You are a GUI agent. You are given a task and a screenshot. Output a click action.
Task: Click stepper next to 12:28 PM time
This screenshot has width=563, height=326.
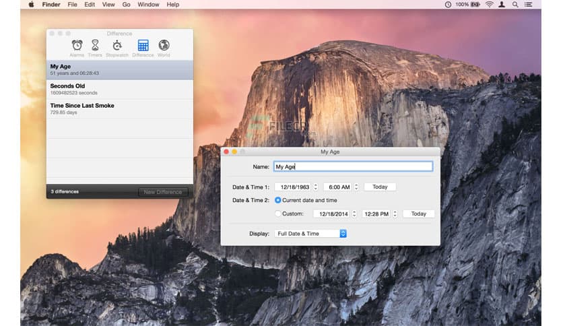[395, 214]
